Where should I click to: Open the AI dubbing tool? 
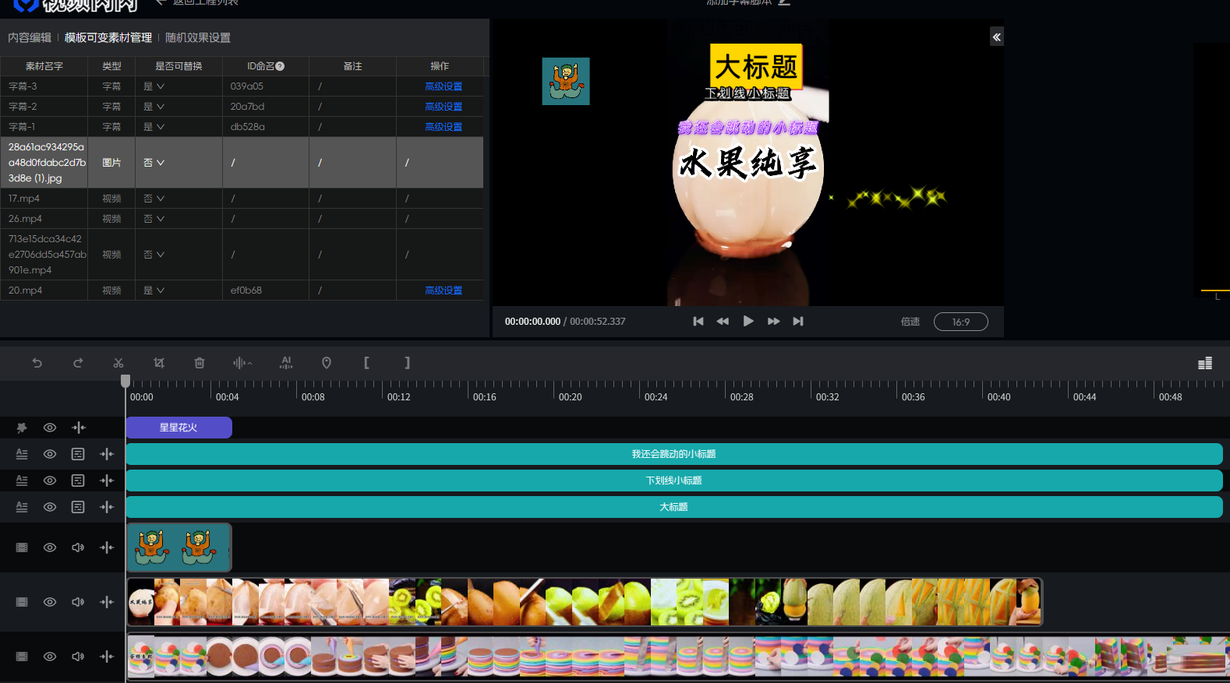[x=286, y=363]
